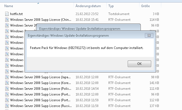The width and height of the screenshot is (182, 110).
Task: Select the Korean Supp License file icon
Action: coord(7,83)
